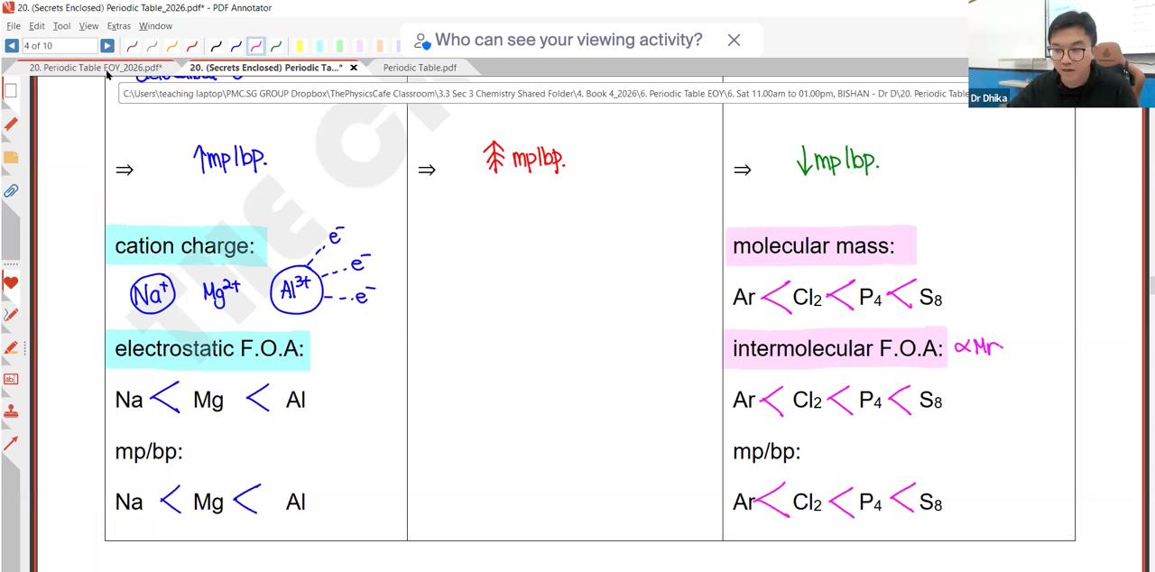
Task: Select the Pen tool in left toolbox
Action: pyautogui.click(x=11, y=315)
